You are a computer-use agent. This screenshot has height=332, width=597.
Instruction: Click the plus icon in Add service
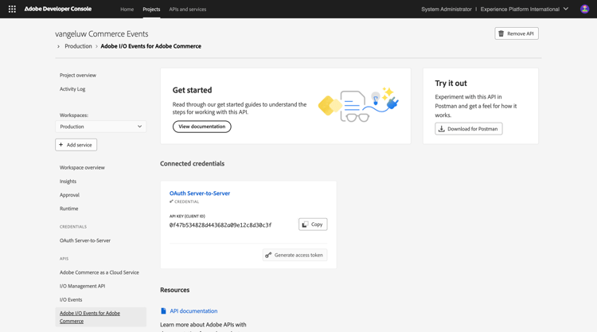click(61, 145)
